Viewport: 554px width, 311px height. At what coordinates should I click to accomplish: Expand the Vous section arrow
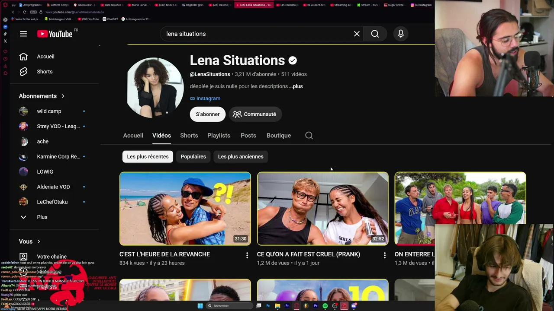[39, 241]
